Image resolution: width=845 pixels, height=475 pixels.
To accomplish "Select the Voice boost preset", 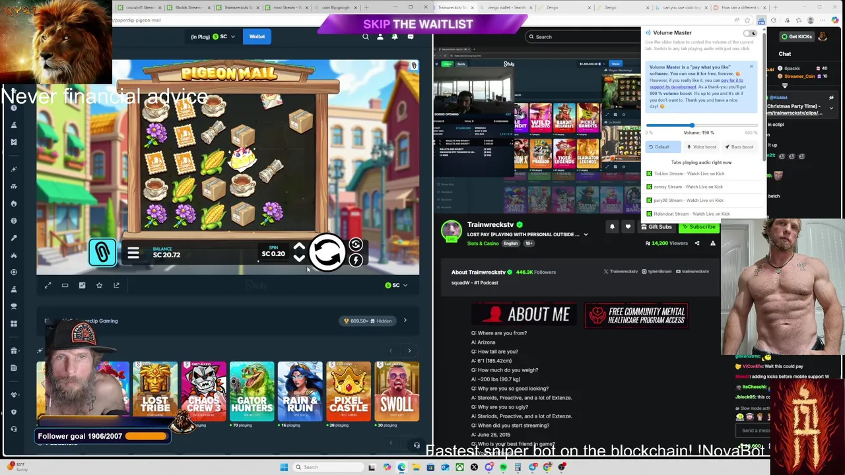I will (x=702, y=147).
